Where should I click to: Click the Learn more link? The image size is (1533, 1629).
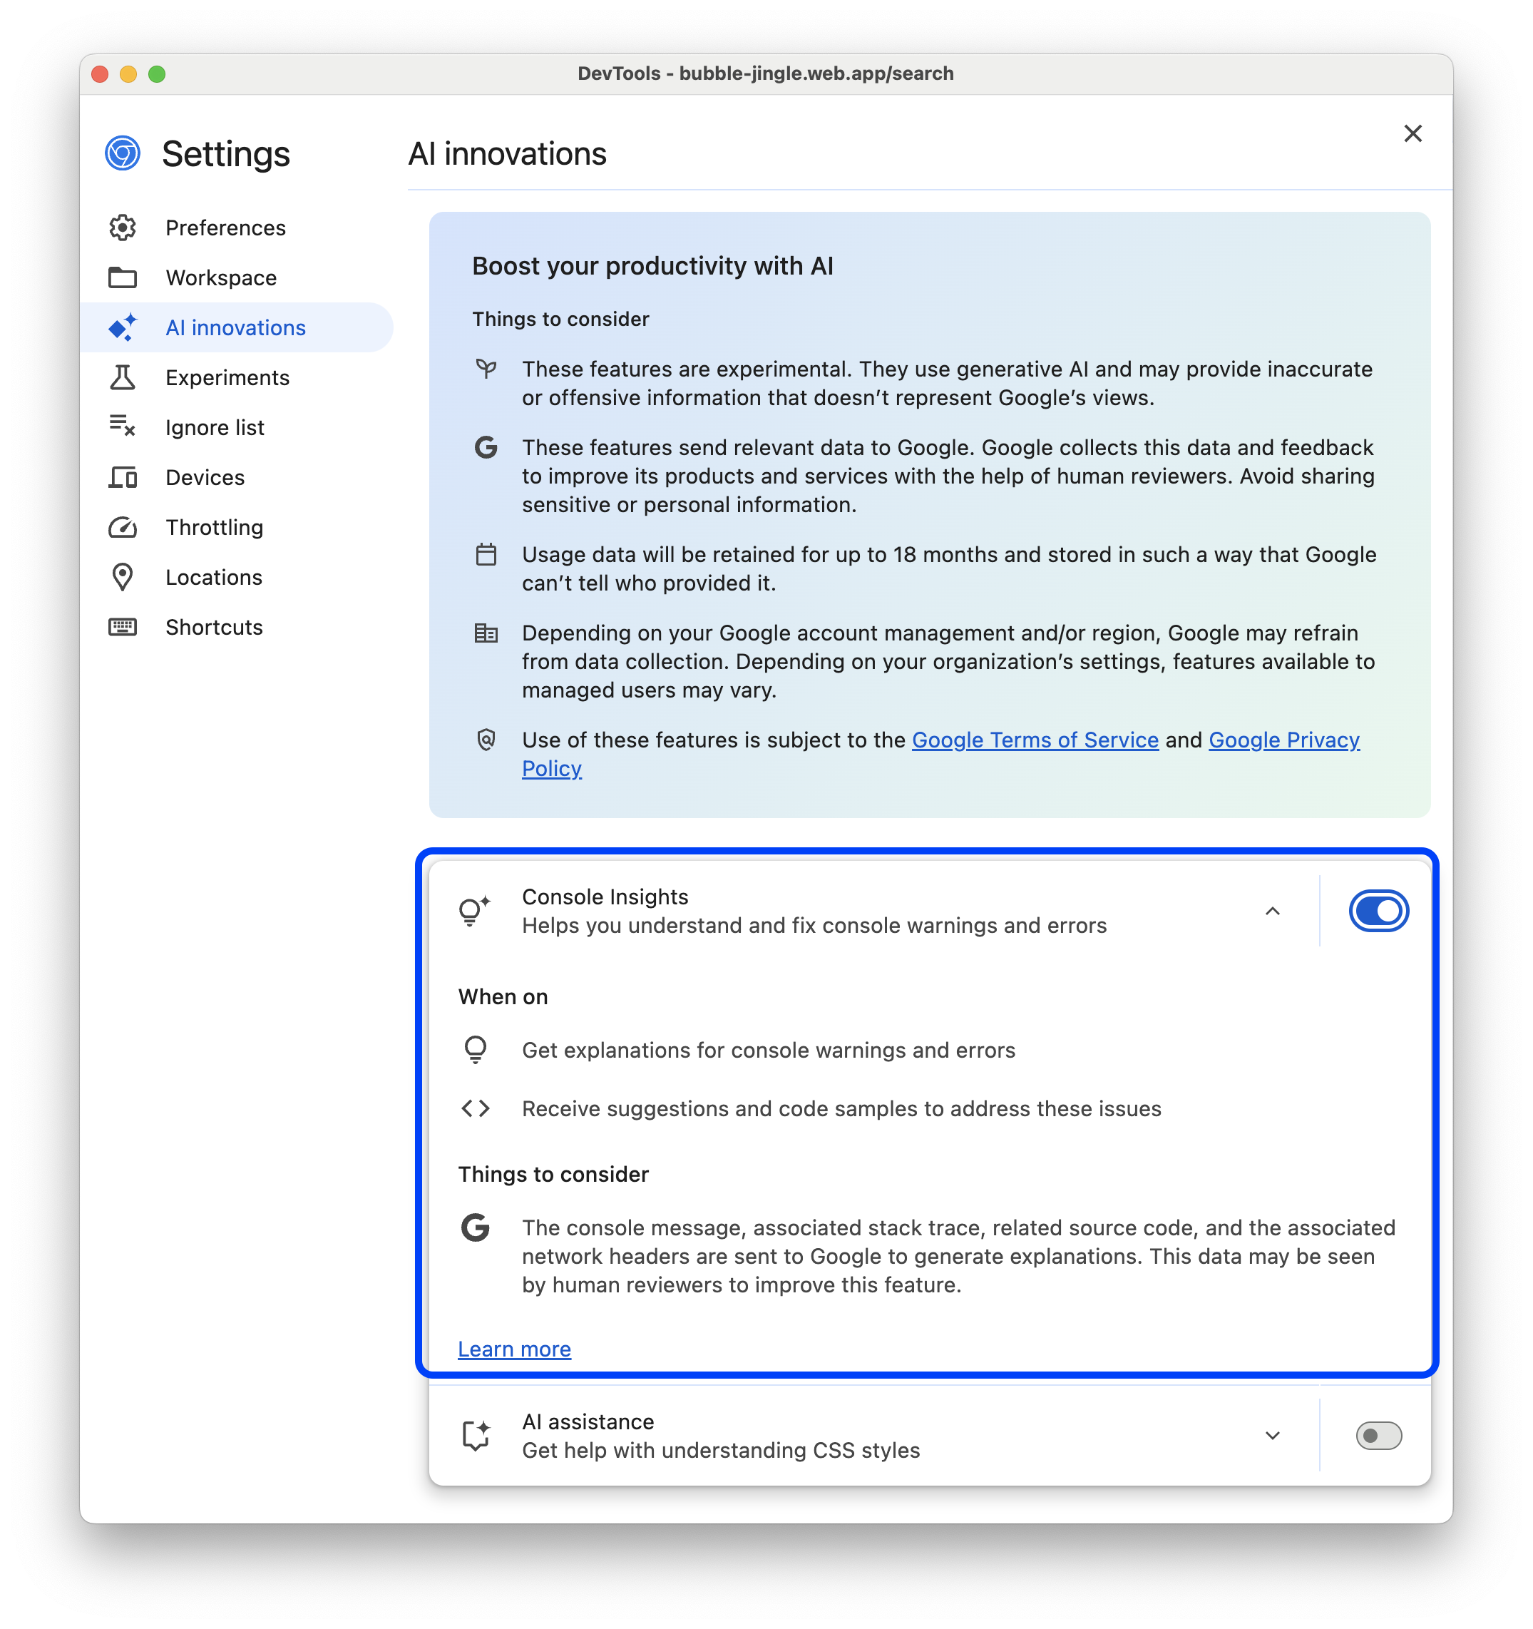point(514,1349)
